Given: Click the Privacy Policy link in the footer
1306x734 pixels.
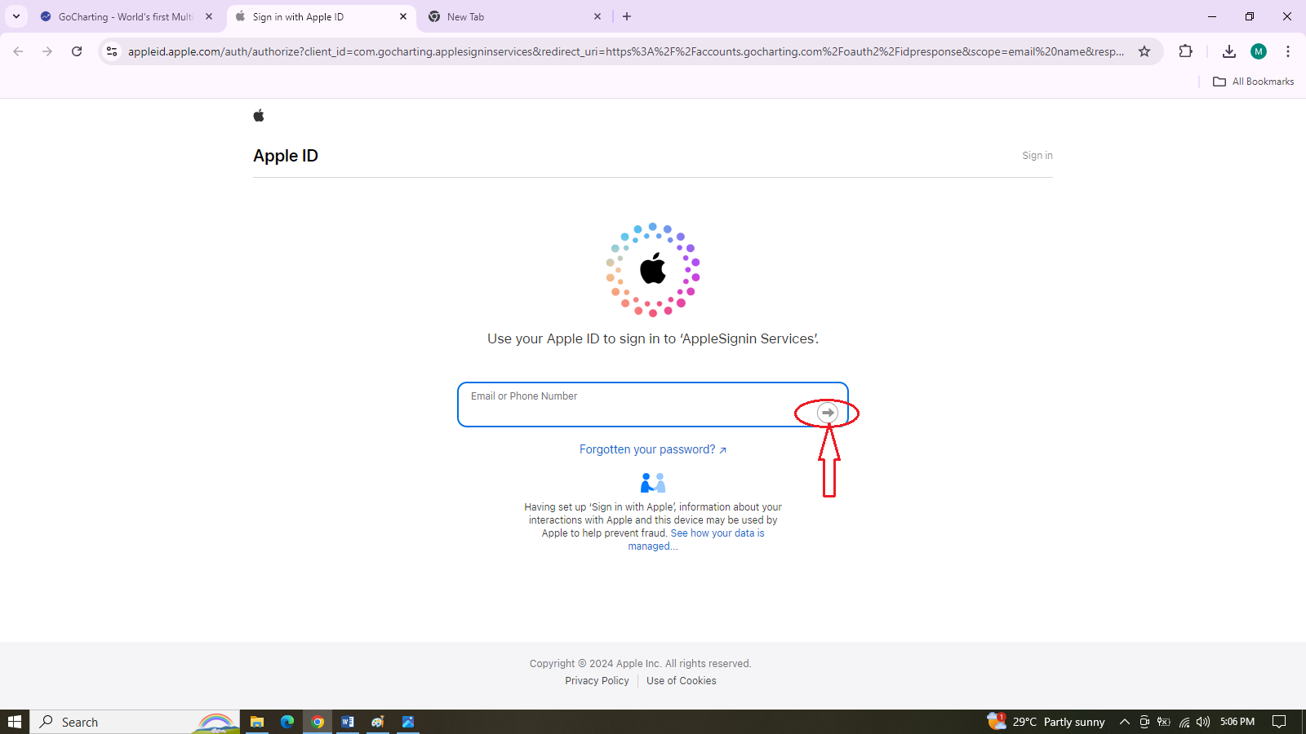Looking at the screenshot, I should [x=597, y=680].
